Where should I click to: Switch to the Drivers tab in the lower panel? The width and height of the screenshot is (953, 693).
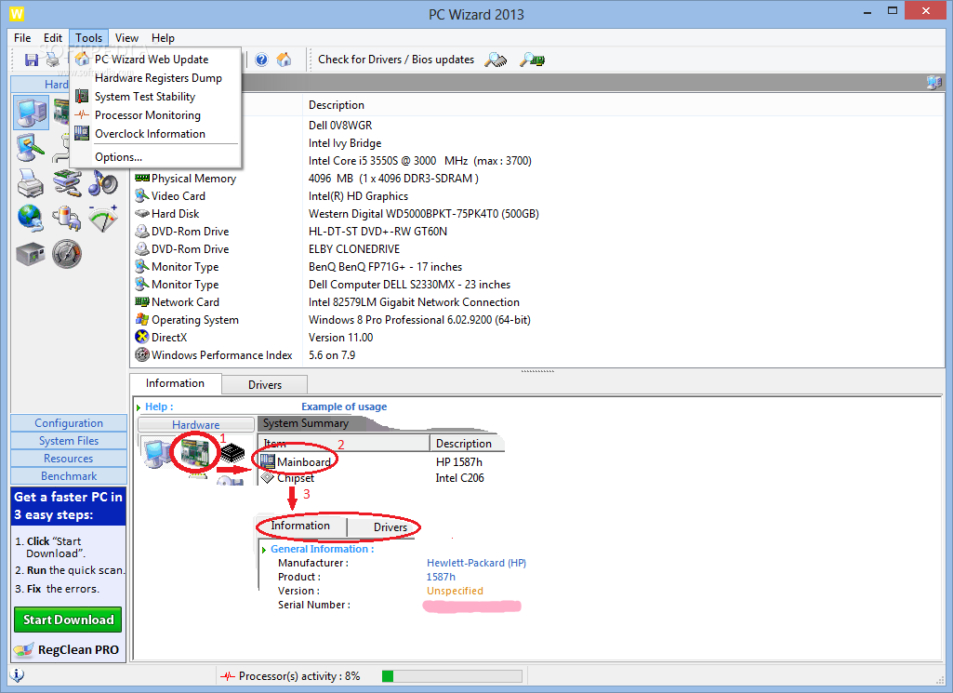(265, 385)
